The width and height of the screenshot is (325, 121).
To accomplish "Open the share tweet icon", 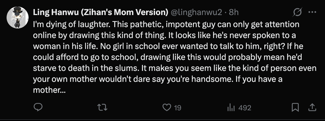I will click(312, 108).
